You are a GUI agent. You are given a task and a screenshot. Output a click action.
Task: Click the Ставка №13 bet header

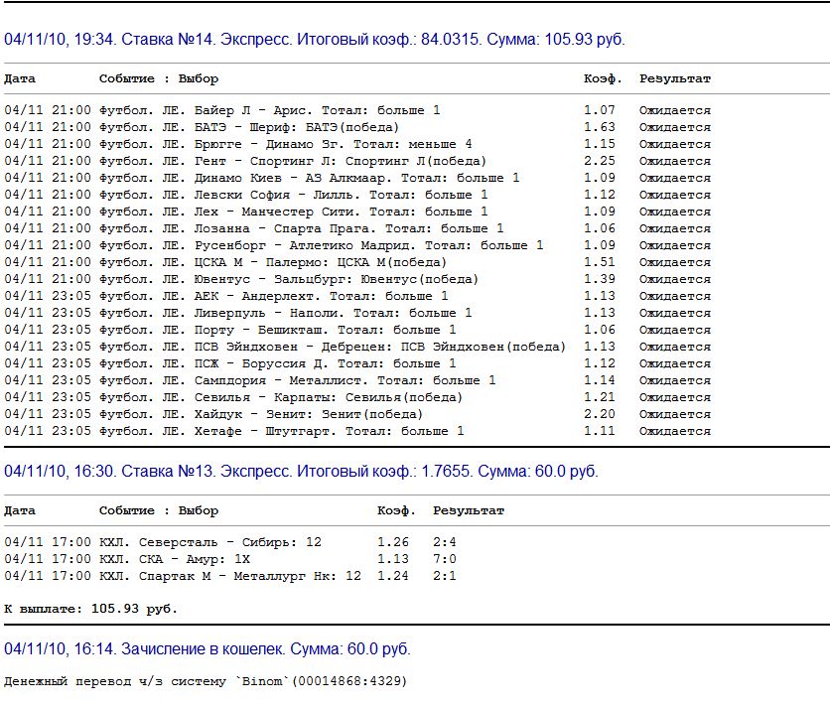coord(301,471)
